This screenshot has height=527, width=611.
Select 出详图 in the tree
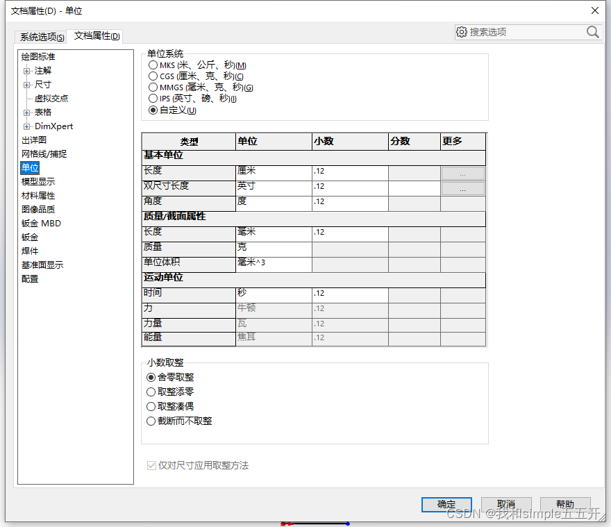[34, 140]
